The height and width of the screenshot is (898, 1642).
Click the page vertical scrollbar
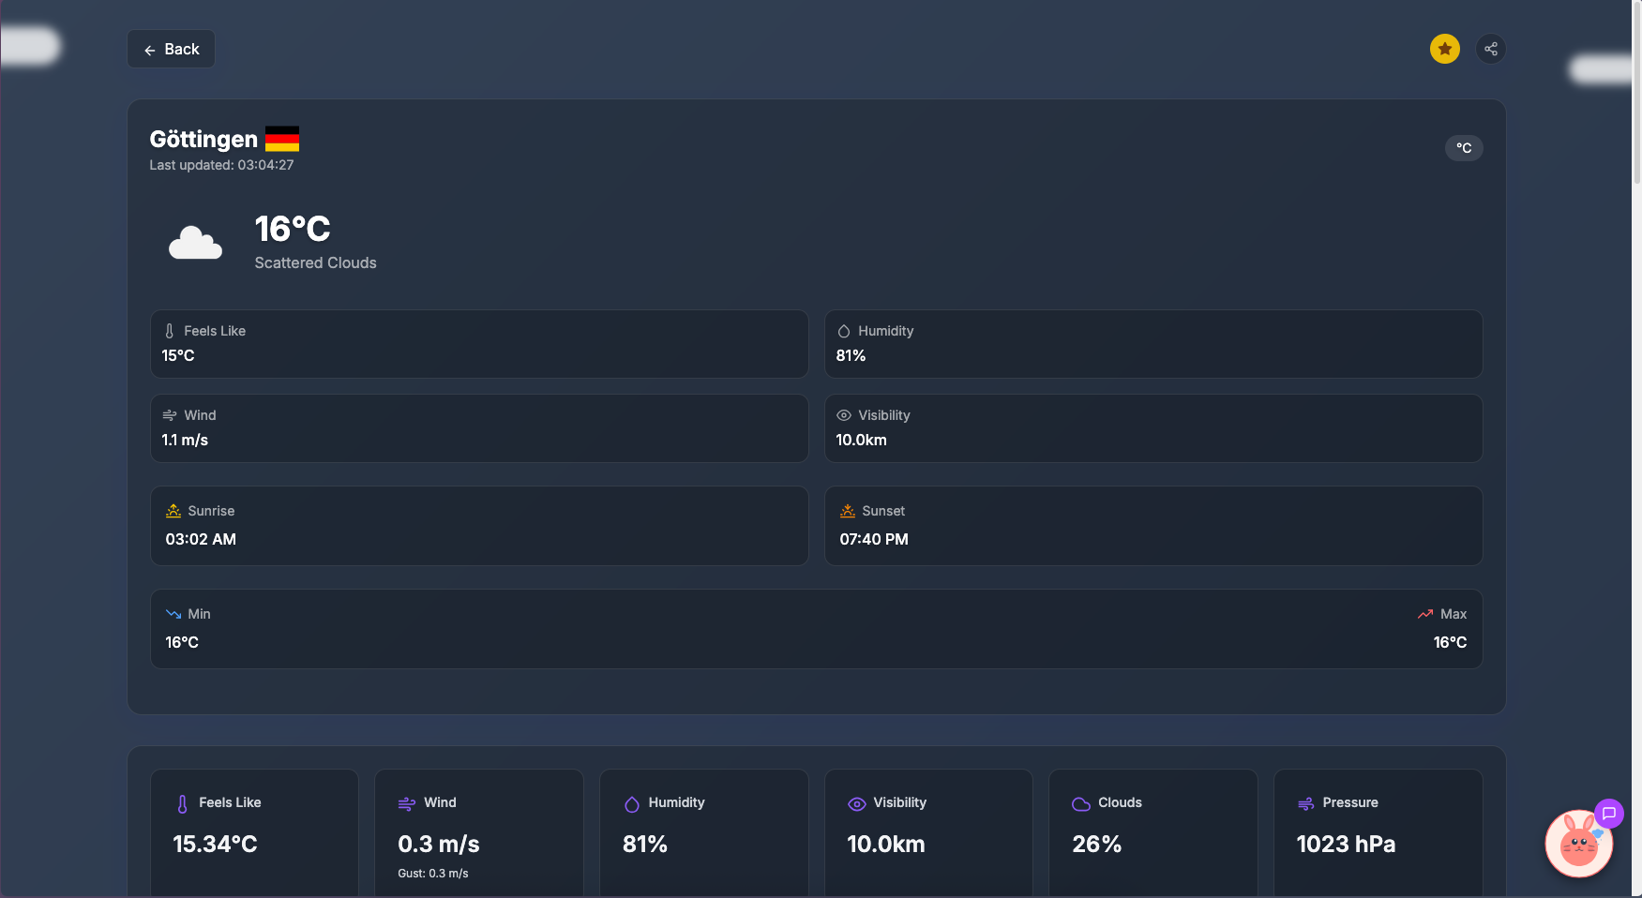[1636, 94]
